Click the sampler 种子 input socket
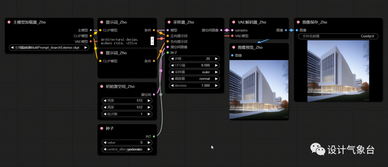Viewport: 388px width, 167px height. 167,53
